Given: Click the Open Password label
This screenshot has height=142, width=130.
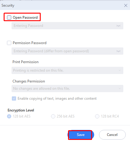Looking at the screenshot, I should tap(25, 18).
